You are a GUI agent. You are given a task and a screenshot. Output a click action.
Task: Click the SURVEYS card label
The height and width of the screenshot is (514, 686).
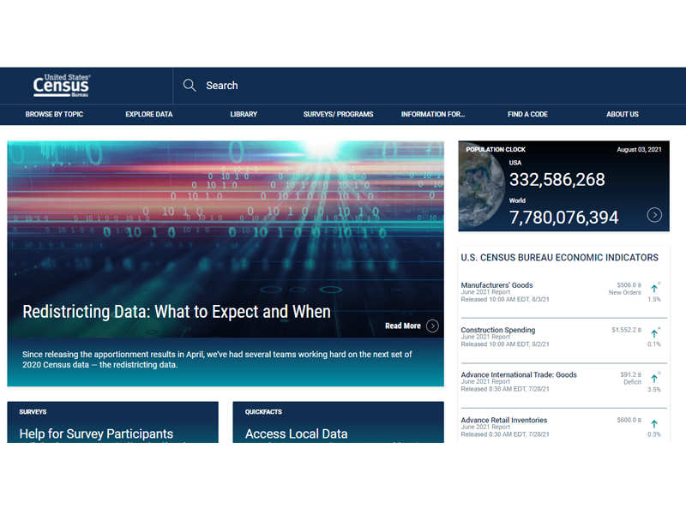tap(33, 412)
